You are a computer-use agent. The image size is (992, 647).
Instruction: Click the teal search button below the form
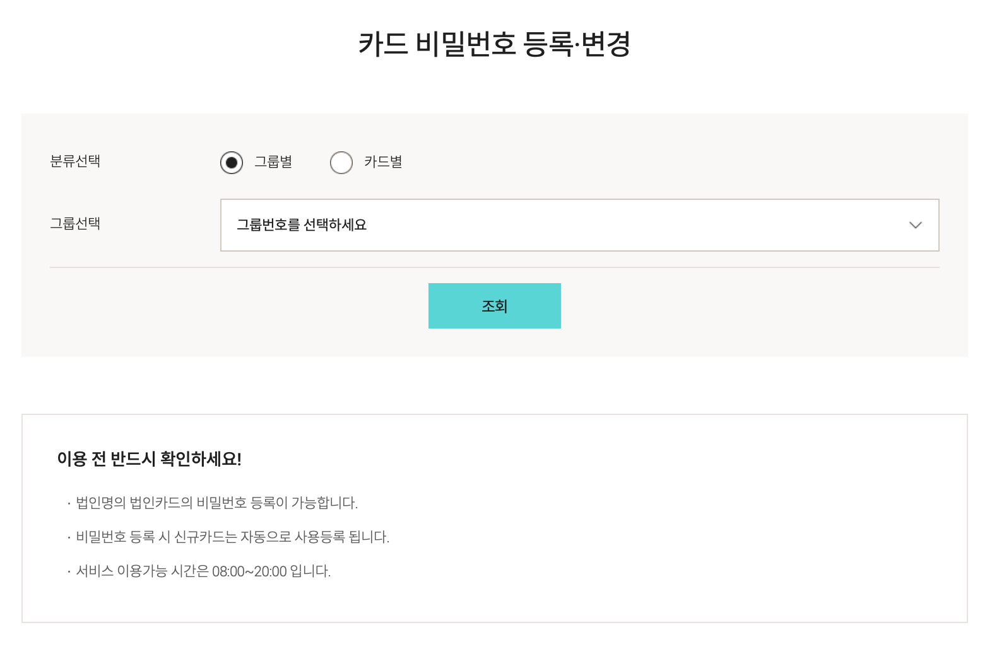[494, 305]
